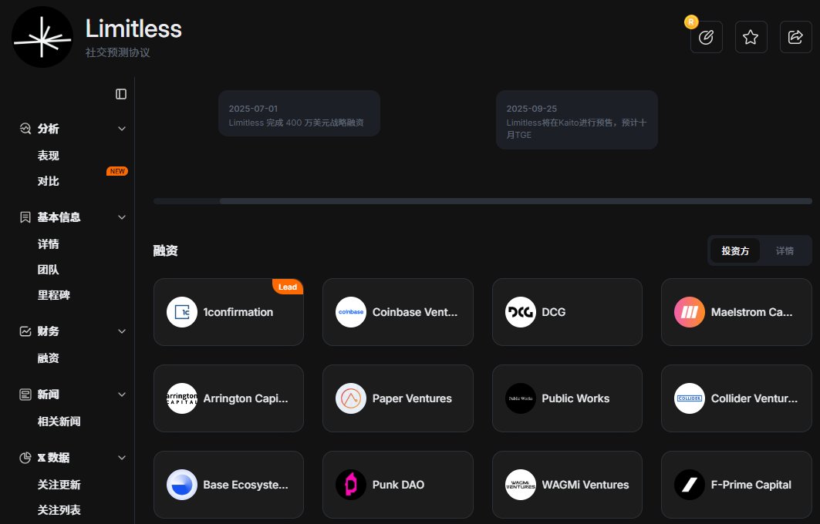Click the DCG logo icon
The image size is (820, 524).
coord(521,312)
